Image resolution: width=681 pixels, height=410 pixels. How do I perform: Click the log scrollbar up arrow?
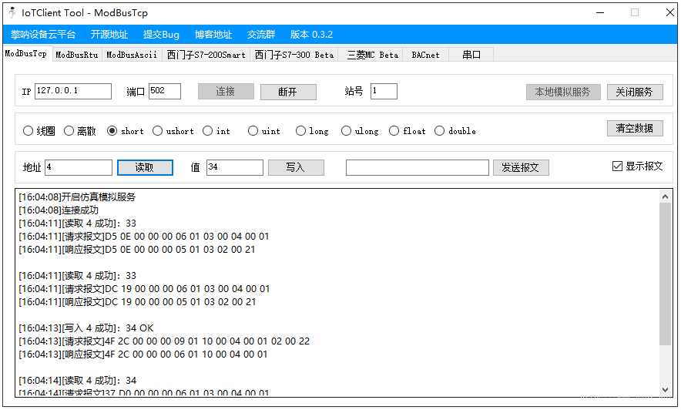tap(666, 197)
